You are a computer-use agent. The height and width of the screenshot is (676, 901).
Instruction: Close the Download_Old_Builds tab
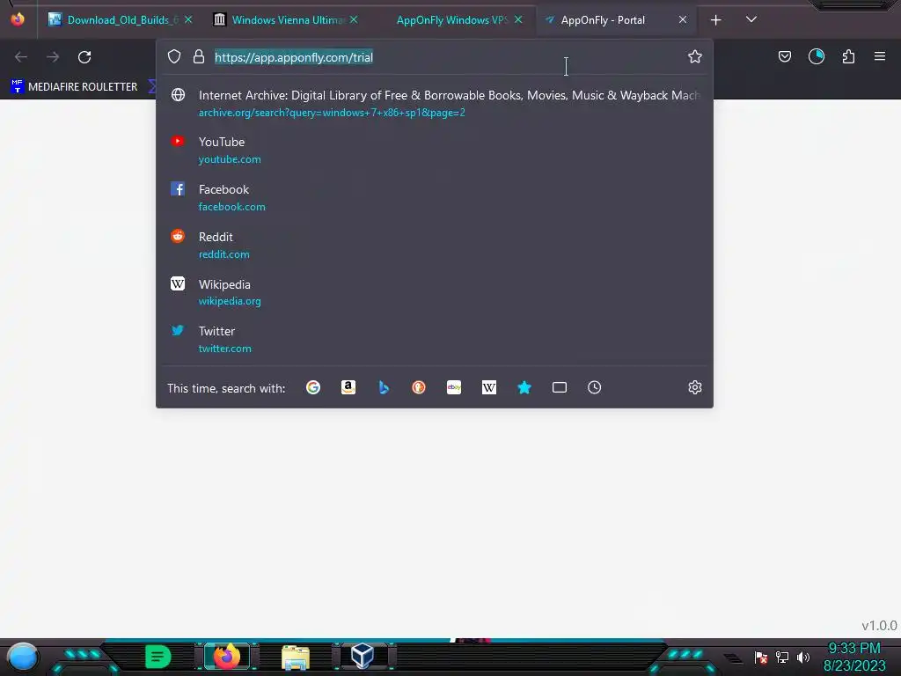pos(188,19)
